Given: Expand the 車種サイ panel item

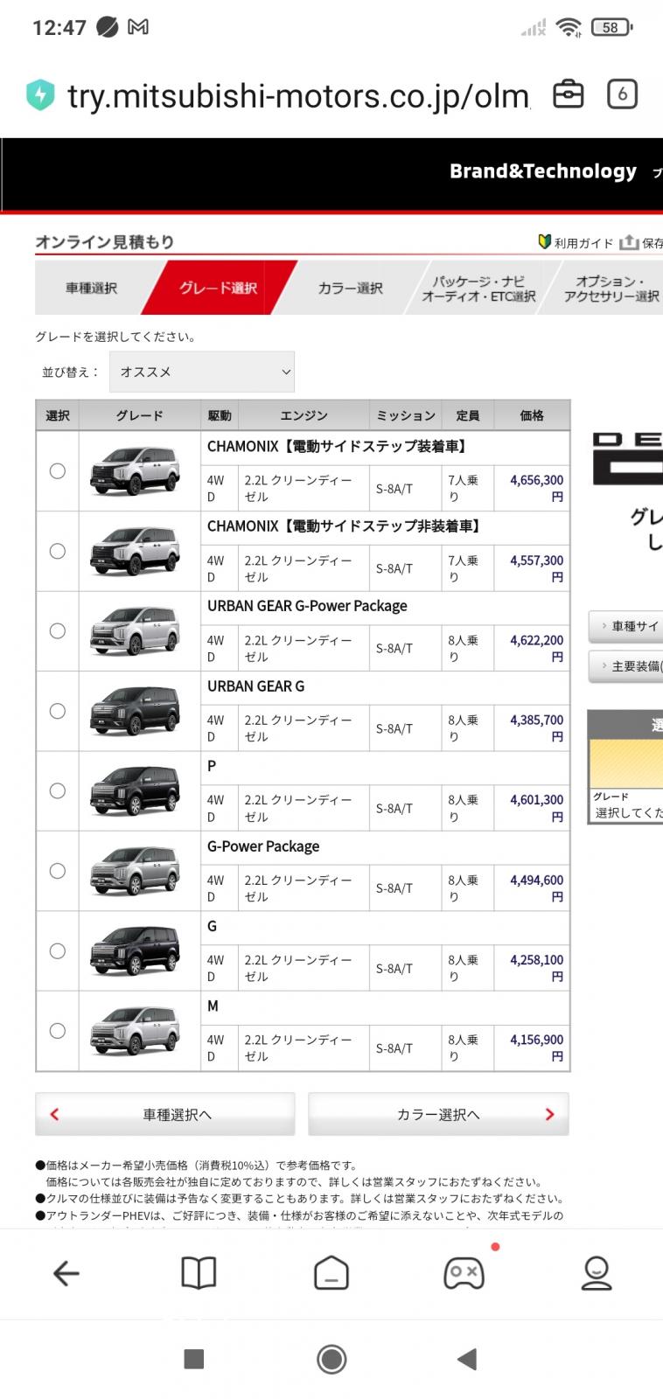Looking at the screenshot, I should click(x=625, y=626).
